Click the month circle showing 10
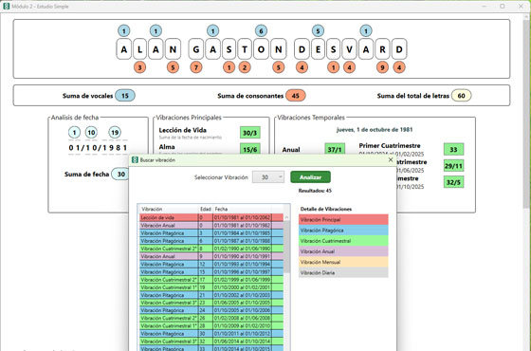The width and height of the screenshot is (531, 351). (x=91, y=133)
